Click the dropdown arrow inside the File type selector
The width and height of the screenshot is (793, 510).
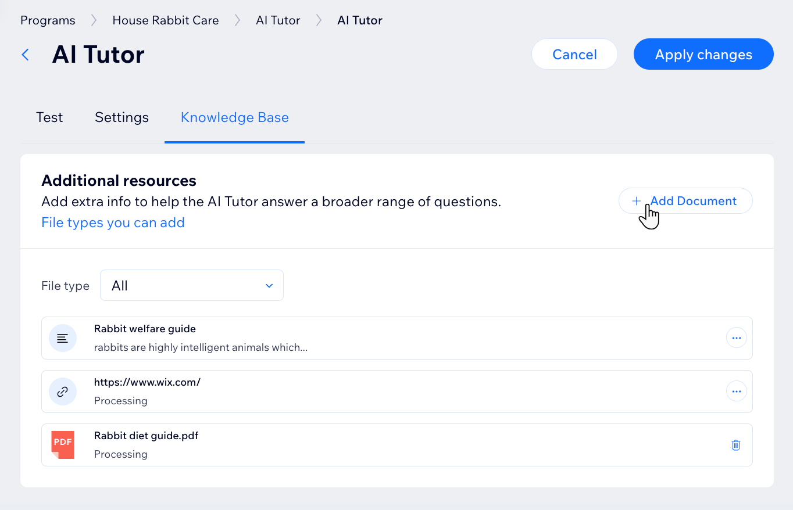point(269,286)
